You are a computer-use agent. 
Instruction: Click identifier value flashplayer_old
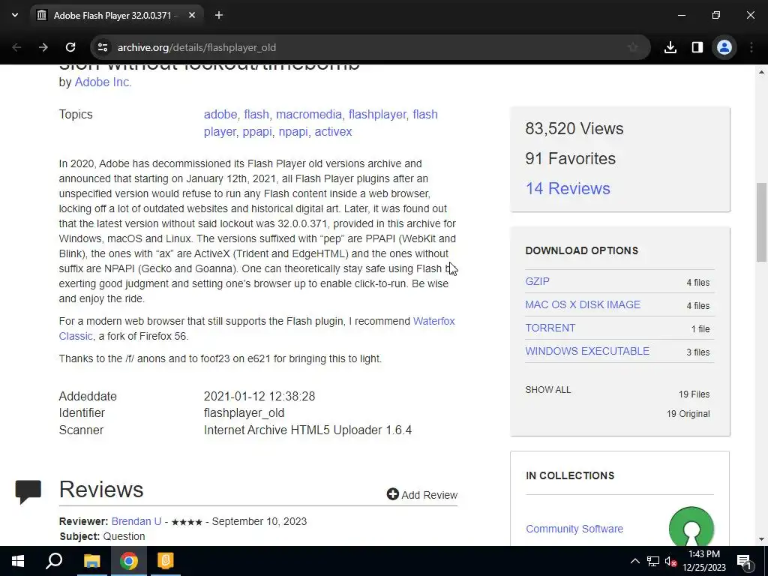pyautogui.click(x=244, y=413)
